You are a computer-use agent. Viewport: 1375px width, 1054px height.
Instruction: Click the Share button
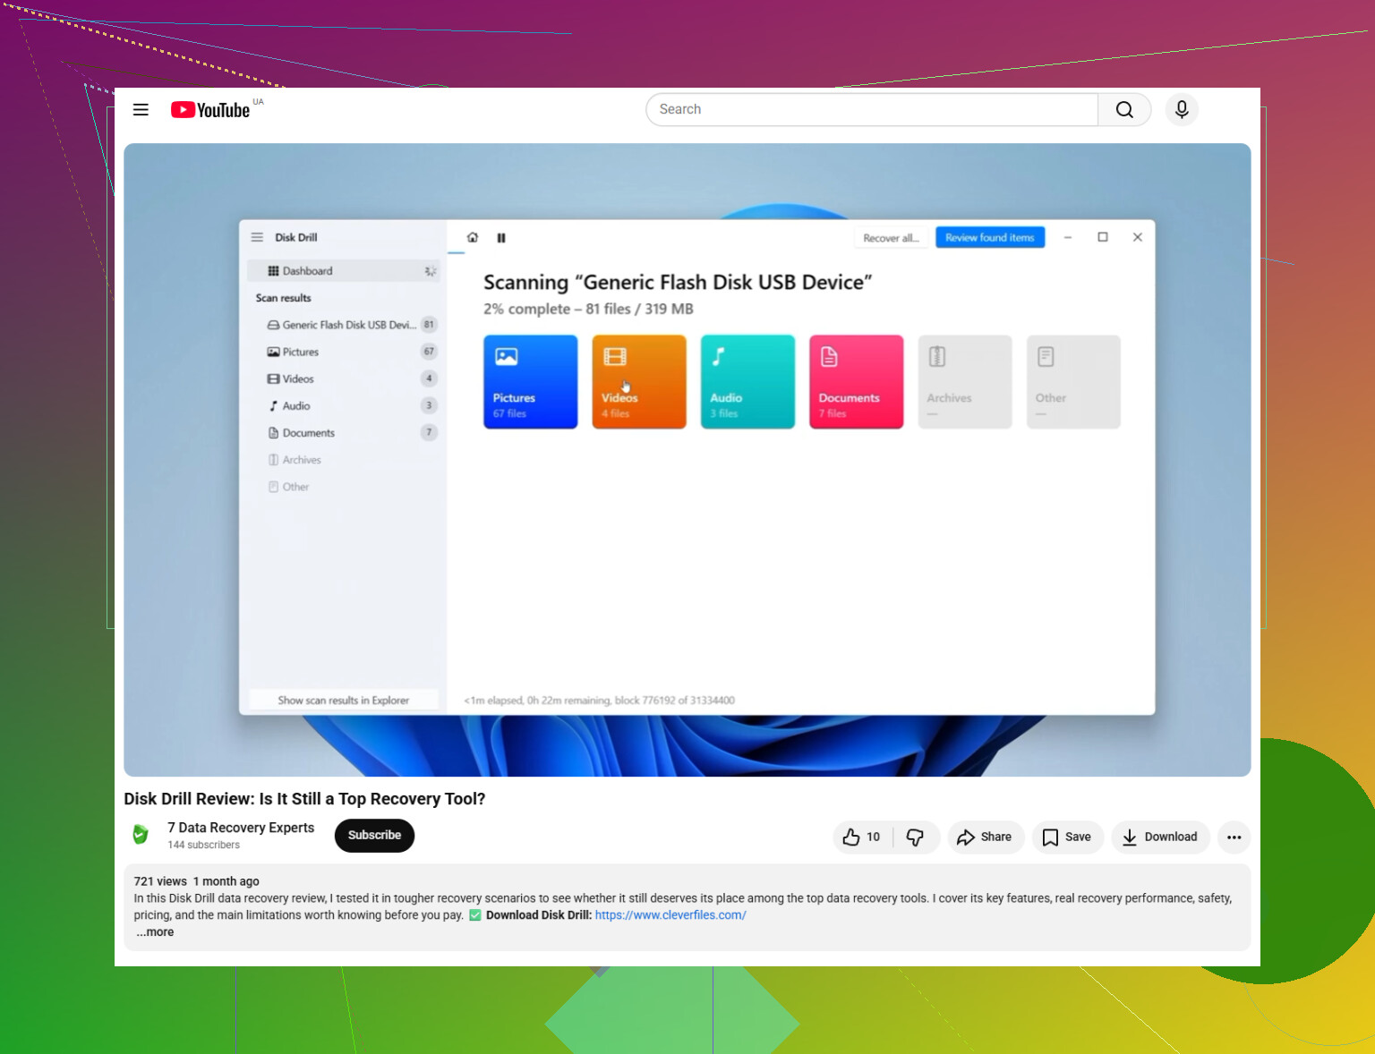pyautogui.click(x=985, y=837)
